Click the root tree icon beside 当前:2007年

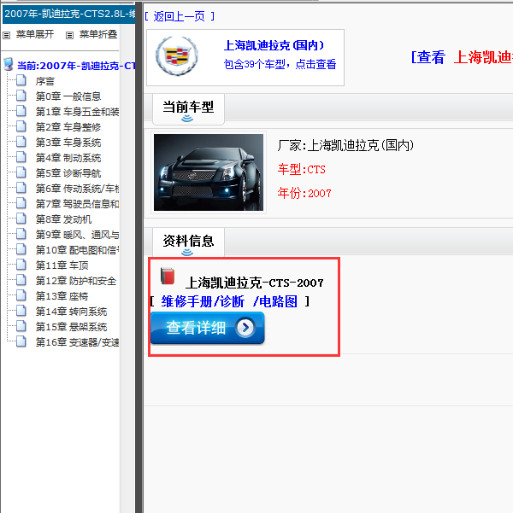(9, 65)
